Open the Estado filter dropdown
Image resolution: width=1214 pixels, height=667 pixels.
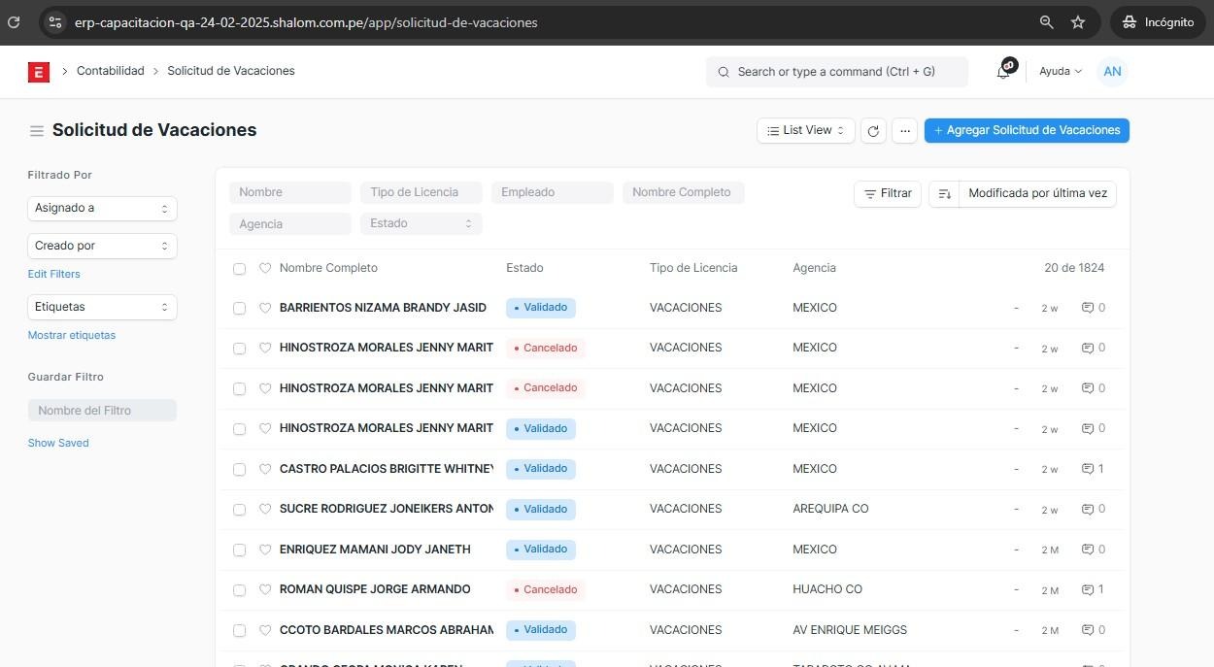point(421,223)
